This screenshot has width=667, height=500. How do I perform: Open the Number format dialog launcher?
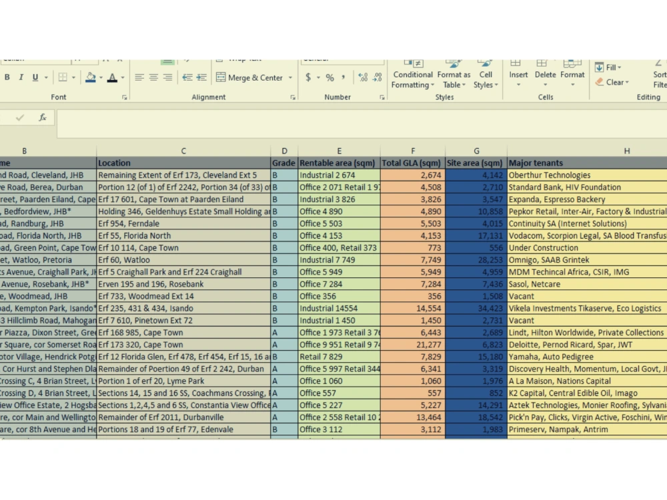pos(381,97)
